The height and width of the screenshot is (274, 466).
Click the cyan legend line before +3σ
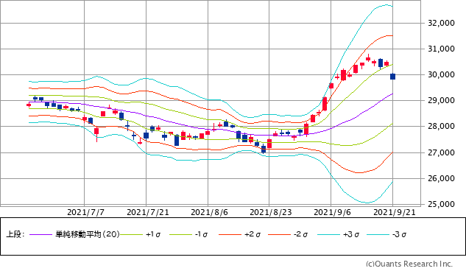[328, 235]
